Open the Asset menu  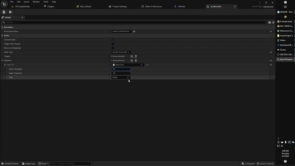[x=27, y=2]
